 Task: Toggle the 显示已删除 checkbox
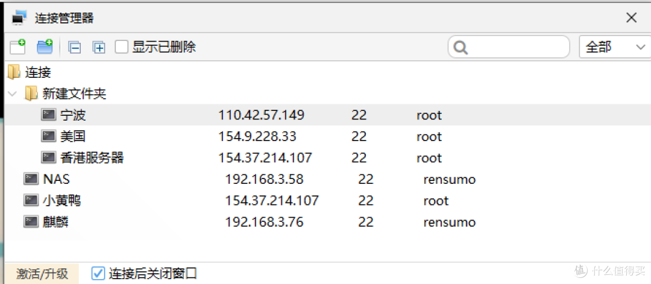tap(122, 47)
